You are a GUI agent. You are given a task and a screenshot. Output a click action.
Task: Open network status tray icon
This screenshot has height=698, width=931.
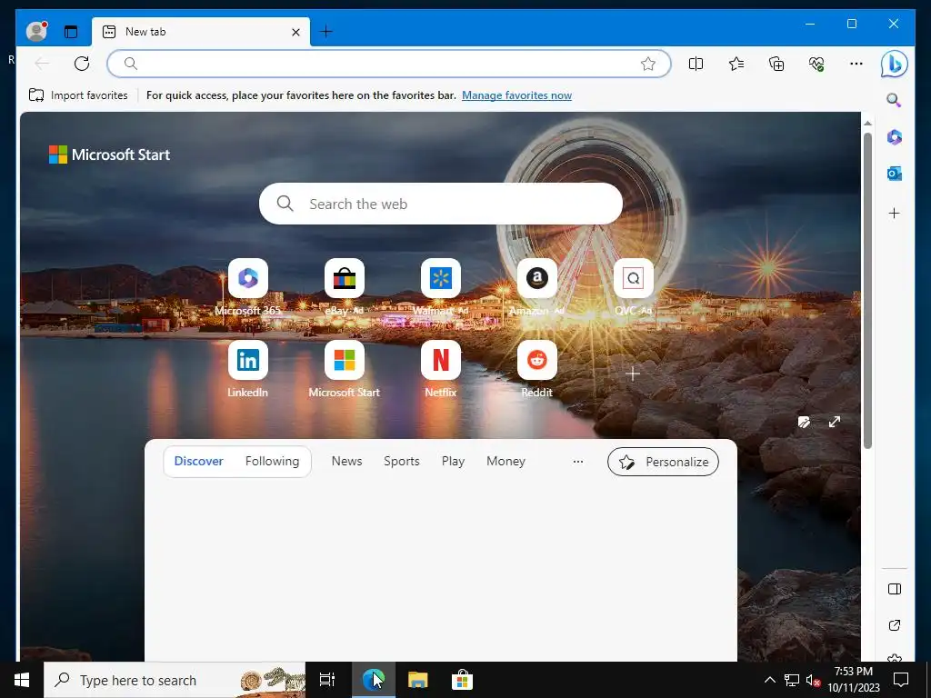click(x=792, y=680)
